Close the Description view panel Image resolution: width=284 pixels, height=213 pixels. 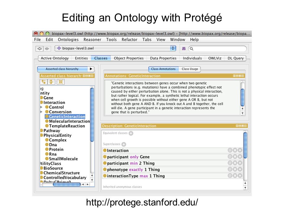246,126
